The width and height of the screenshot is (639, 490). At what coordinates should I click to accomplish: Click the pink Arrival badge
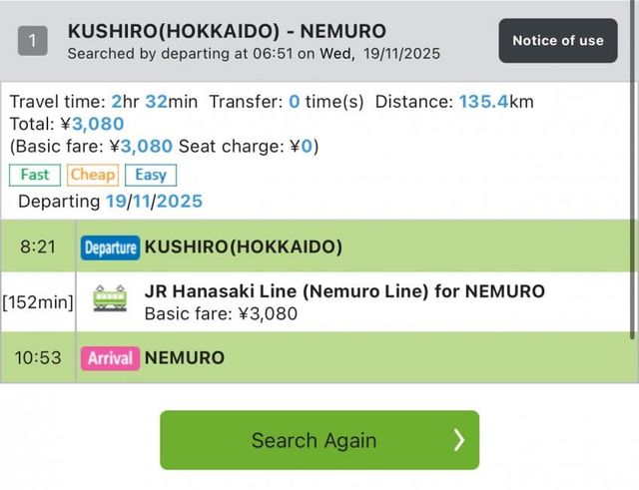click(x=110, y=357)
